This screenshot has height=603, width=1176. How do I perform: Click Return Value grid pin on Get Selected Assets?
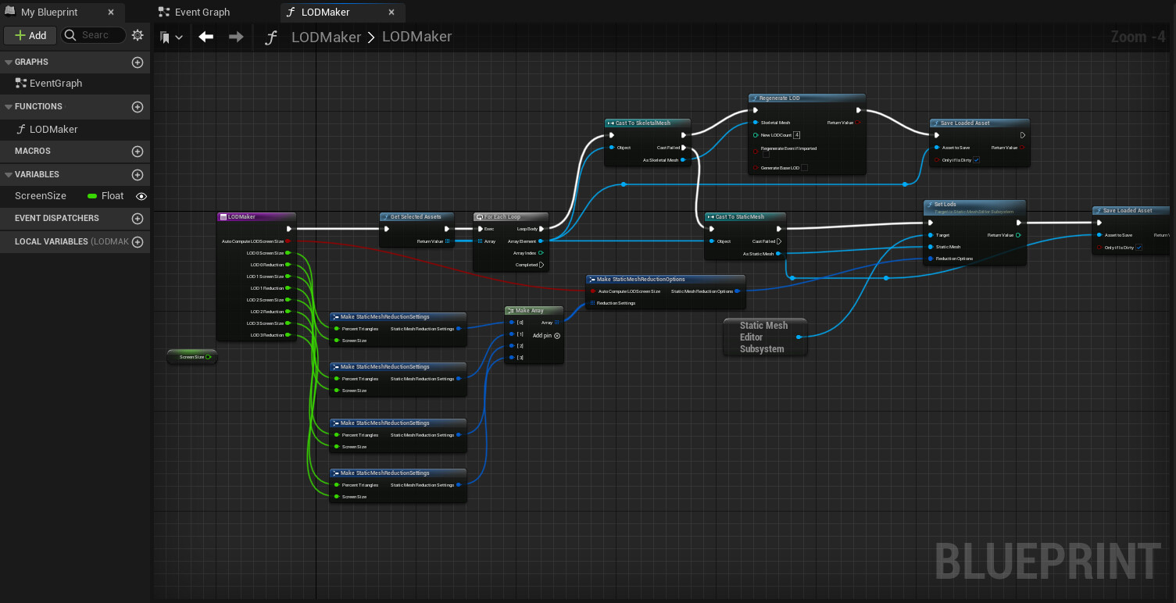click(x=447, y=241)
